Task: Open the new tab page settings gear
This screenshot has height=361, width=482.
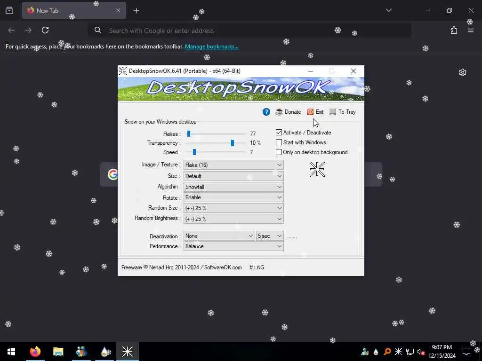Action: [x=463, y=72]
